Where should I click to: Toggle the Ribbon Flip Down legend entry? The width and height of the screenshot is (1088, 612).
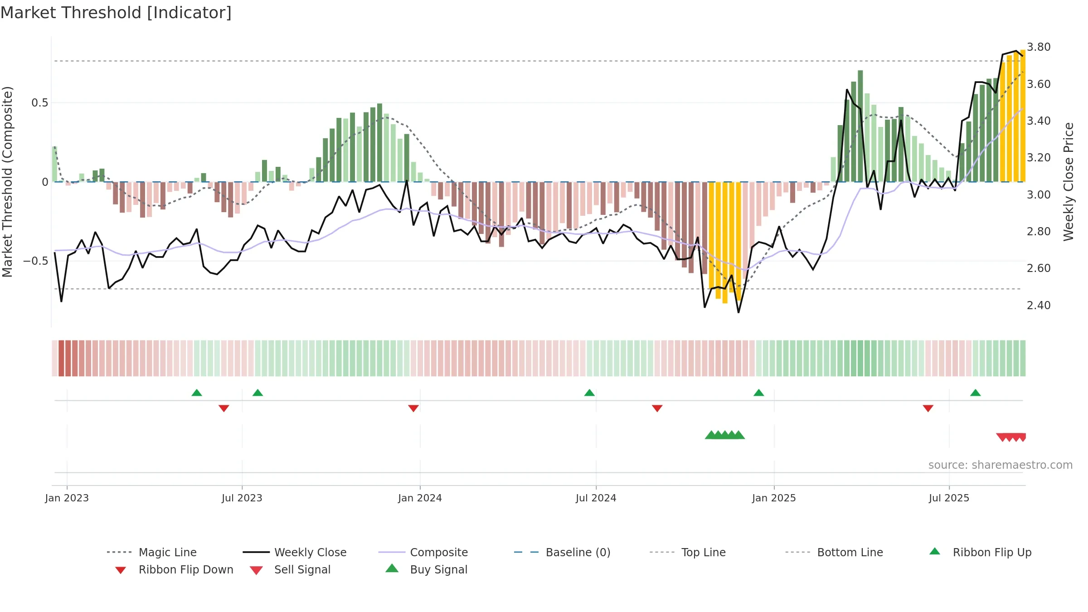coord(173,569)
